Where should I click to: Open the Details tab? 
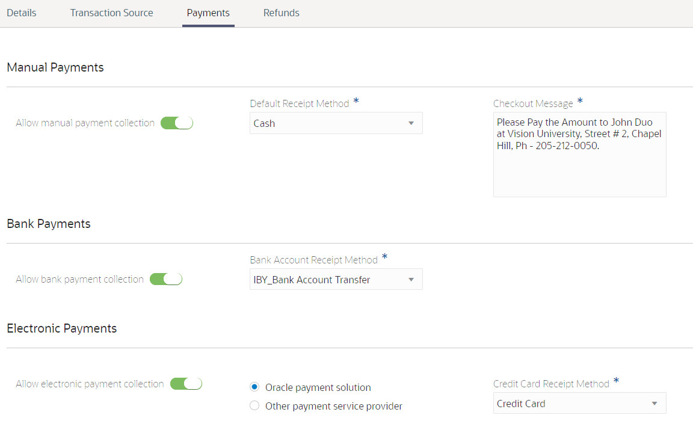pos(22,13)
